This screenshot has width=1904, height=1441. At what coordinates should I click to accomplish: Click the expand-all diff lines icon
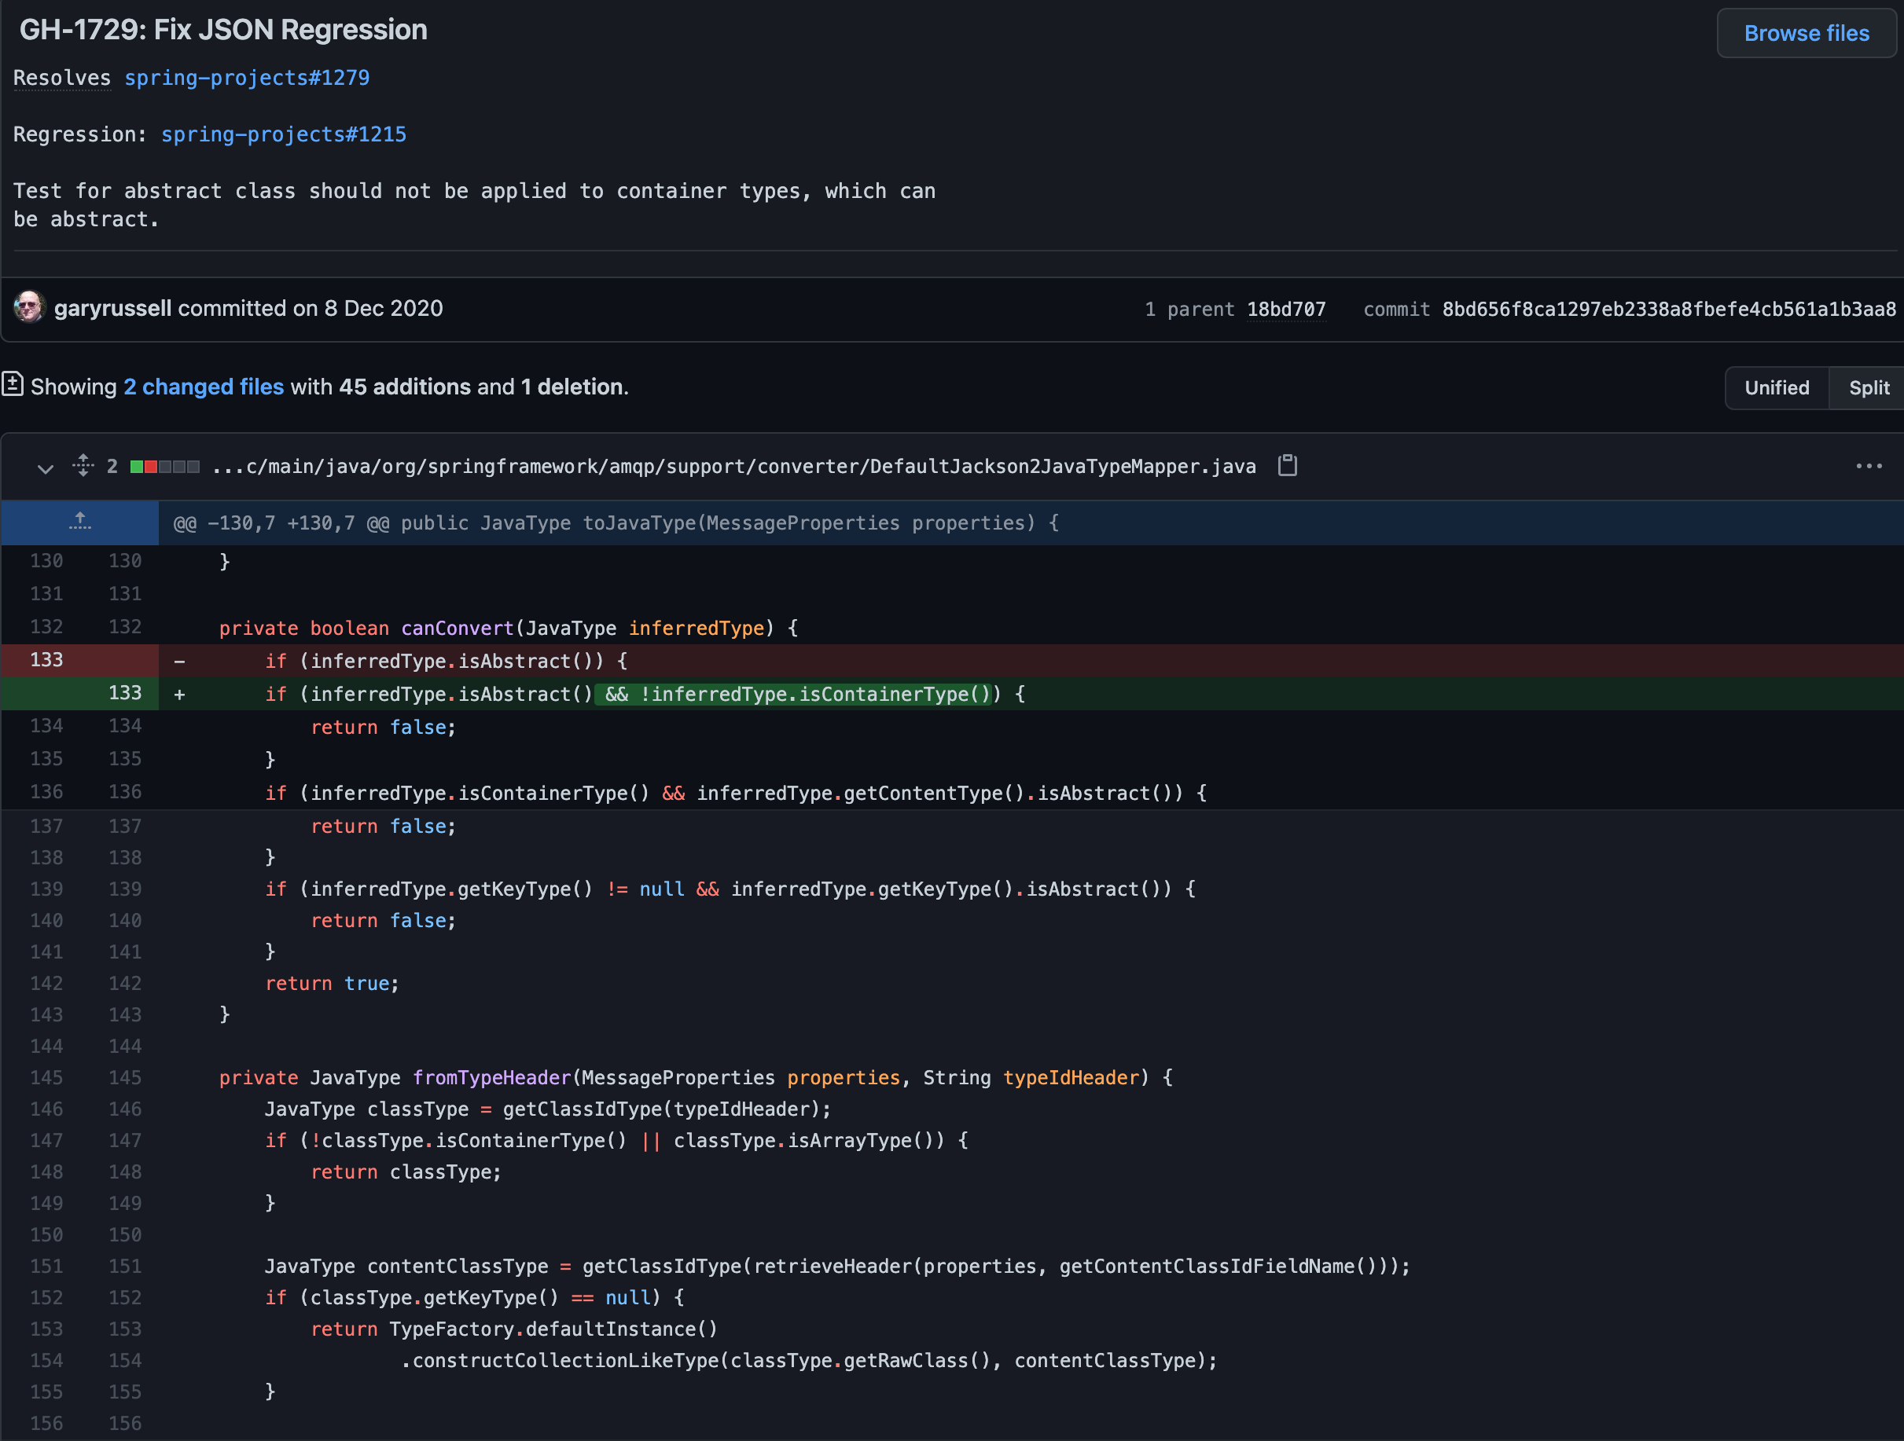[83, 465]
